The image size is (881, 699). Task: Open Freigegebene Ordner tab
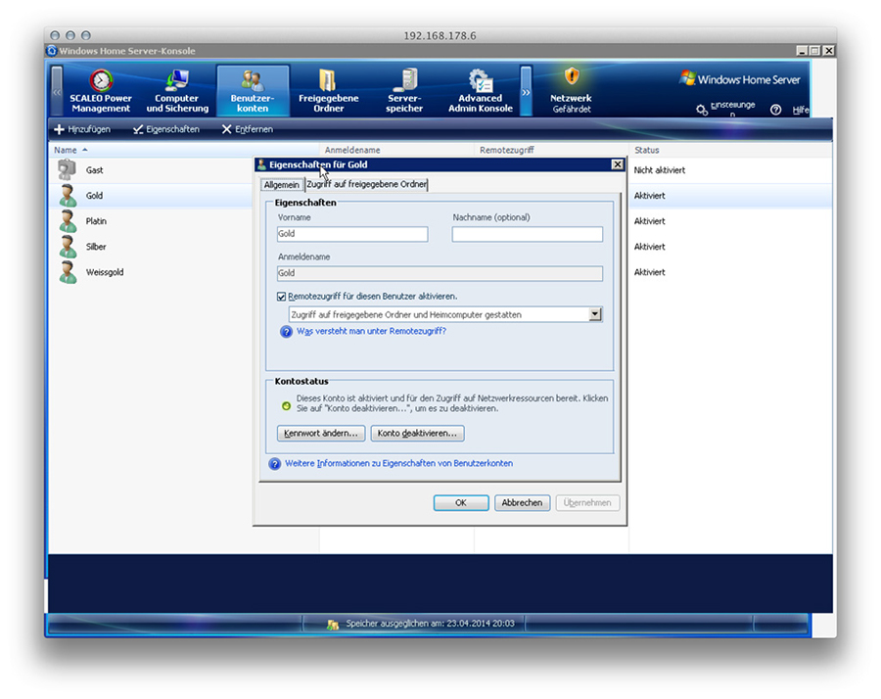[x=328, y=91]
